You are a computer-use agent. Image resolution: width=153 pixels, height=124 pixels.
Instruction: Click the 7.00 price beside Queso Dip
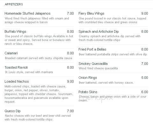click(70, 111)
